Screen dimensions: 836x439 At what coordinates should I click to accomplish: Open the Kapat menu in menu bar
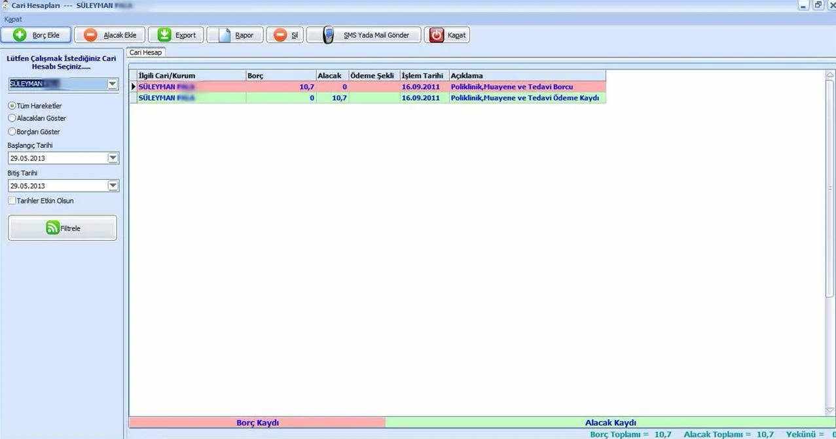tap(13, 19)
